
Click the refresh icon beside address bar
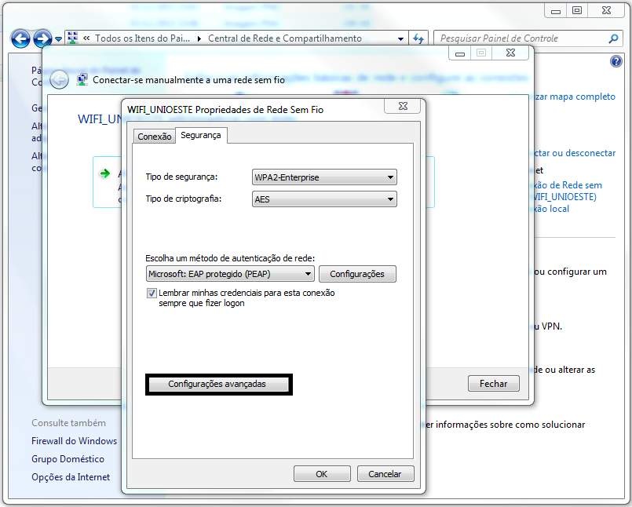point(418,38)
